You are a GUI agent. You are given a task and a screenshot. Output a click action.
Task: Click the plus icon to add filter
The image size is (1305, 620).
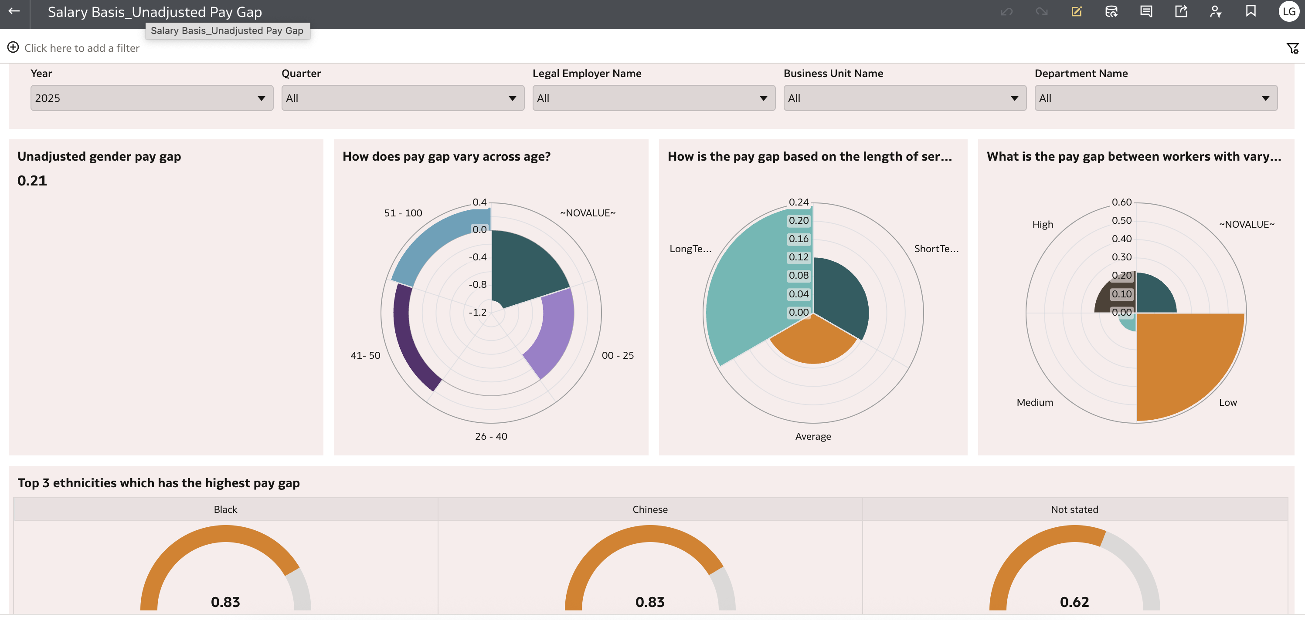pos(13,47)
